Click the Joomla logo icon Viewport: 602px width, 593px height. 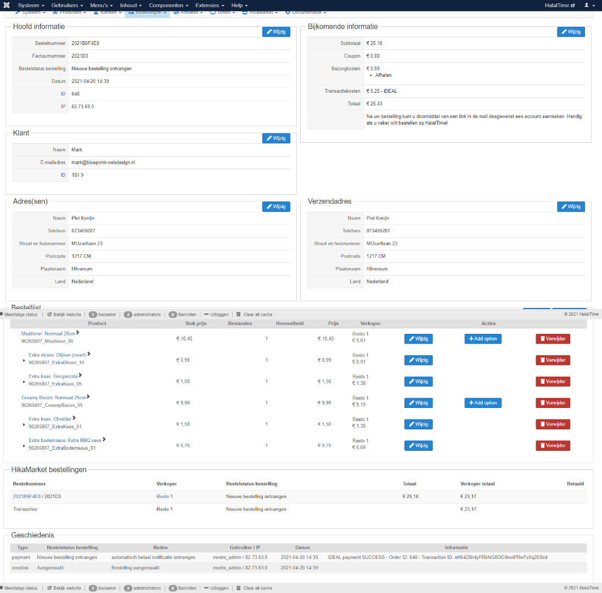[6, 5]
